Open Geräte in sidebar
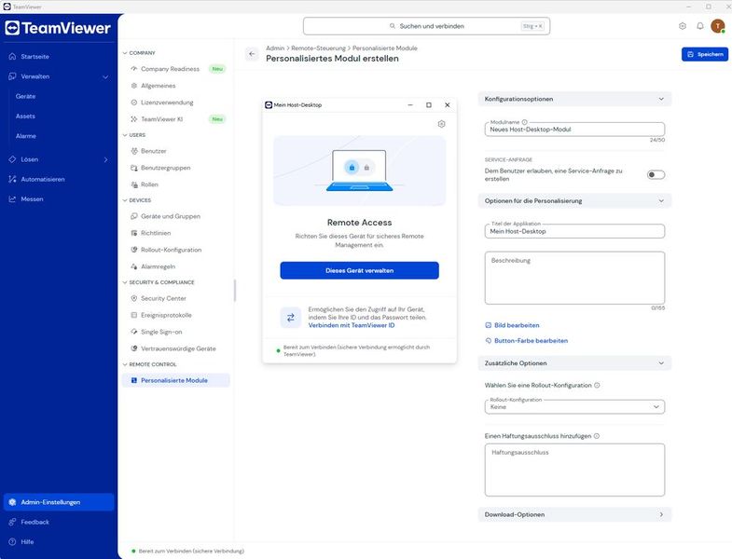This screenshot has height=559, width=732. tap(26, 96)
